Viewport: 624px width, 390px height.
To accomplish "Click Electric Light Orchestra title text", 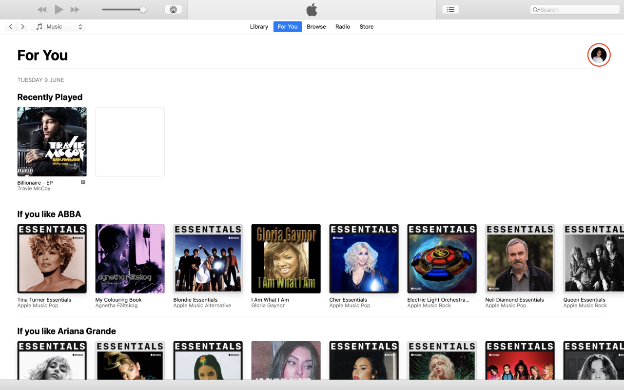I will pos(438,300).
